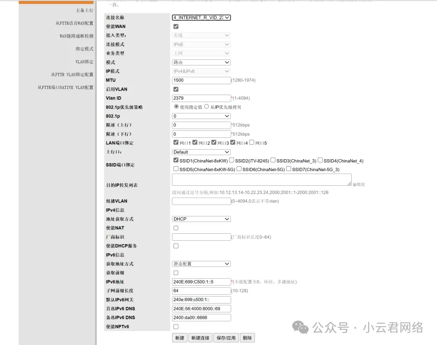This screenshot has width=437, height=345.
Task: Toggle SSID1(ChinaNet-8xKW) checkbox
Action: (x=176, y=160)
